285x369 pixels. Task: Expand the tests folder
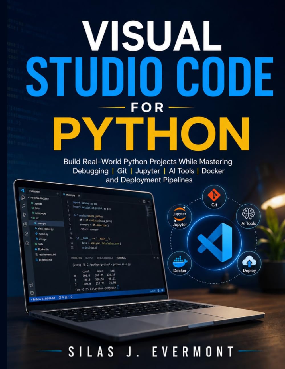(x=39, y=244)
